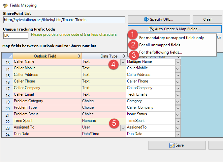Click the SharePoint List URL input field

64,20
